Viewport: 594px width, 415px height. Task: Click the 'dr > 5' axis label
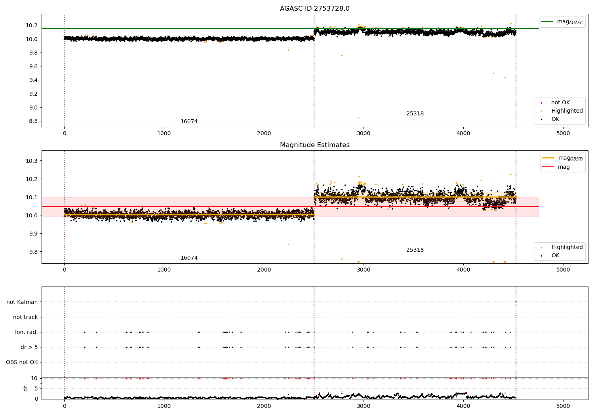[29, 347]
